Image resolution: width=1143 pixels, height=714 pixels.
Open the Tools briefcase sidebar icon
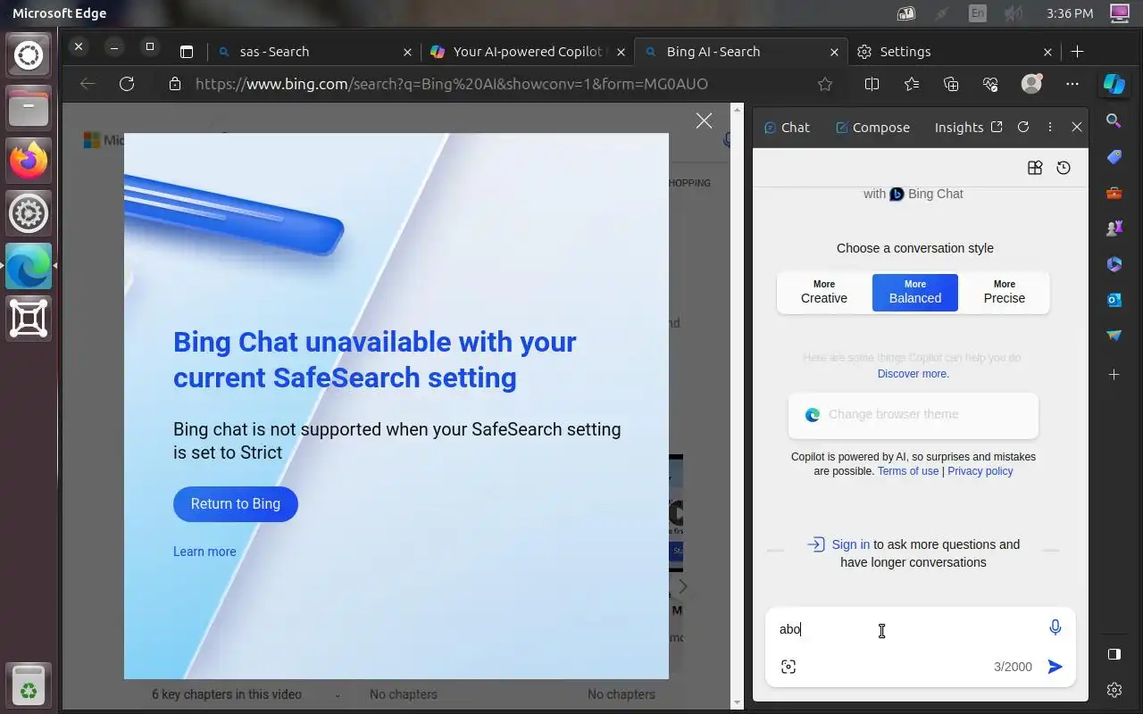(1114, 193)
